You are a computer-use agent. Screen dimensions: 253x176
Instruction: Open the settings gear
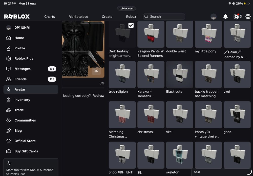[248, 16]
